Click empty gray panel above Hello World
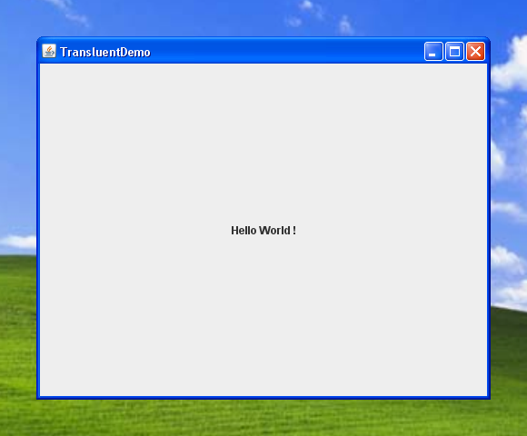The width and height of the screenshot is (527, 436). click(263, 141)
